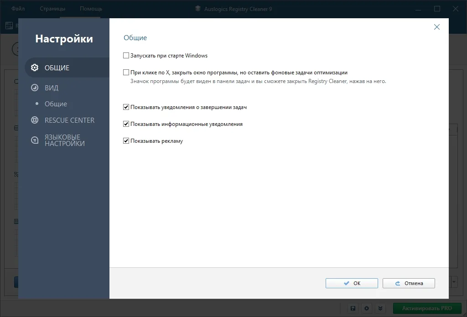The width and height of the screenshot is (467, 317).
Task: Enable Запускать при старте Windows
Action: point(126,55)
